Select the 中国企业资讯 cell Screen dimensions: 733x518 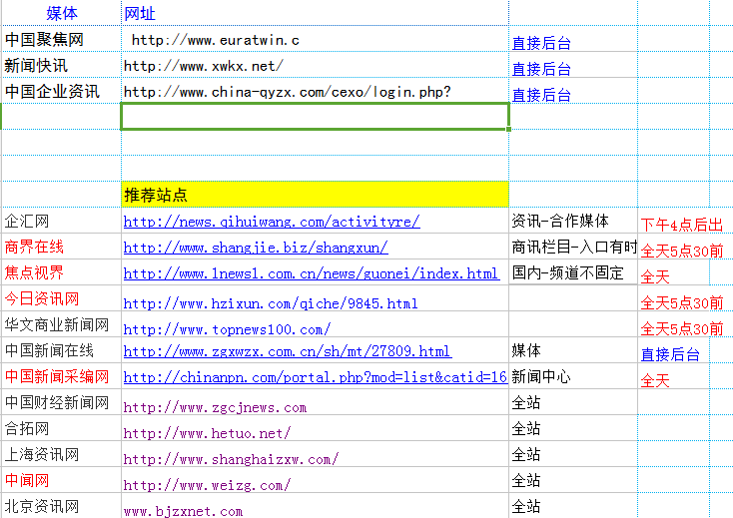tap(62, 91)
